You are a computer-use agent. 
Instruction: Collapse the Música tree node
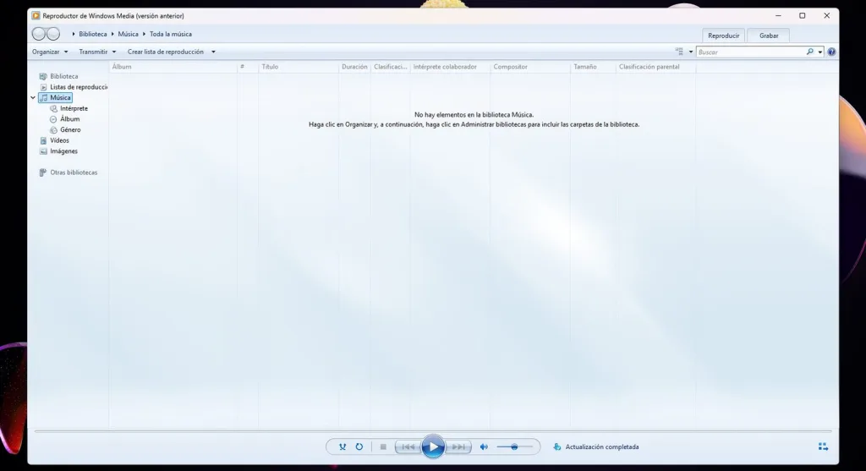click(x=33, y=98)
